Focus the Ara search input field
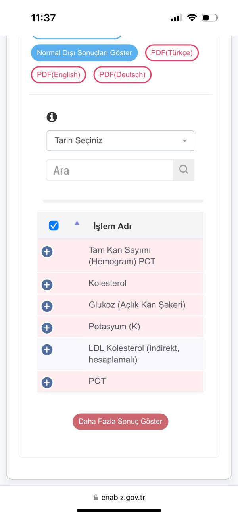Screen dimensions: 238x517 click(x=110, y=170)
